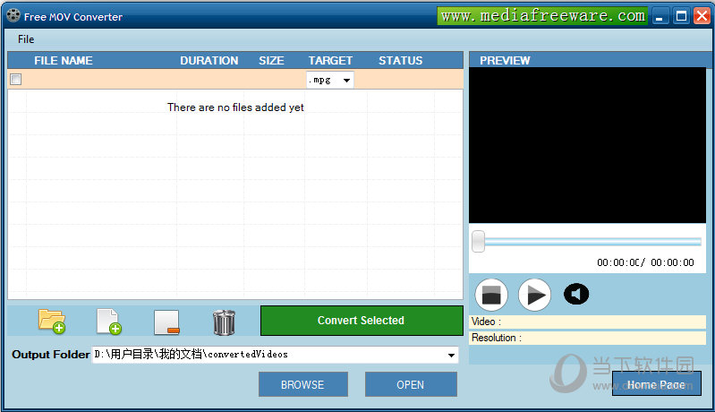715x412 pixels.
Task: Close the Free MOV Converter window
Action: [x=702, y=16]
